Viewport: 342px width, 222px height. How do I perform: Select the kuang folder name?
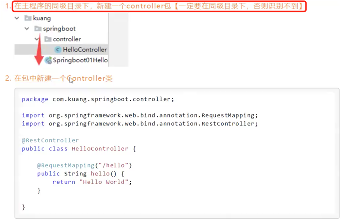click(42, 18)
